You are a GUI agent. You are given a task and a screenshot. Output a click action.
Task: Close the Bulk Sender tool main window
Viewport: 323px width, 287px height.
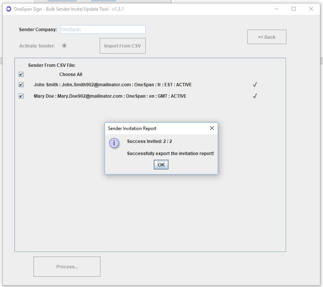point(311,9)
